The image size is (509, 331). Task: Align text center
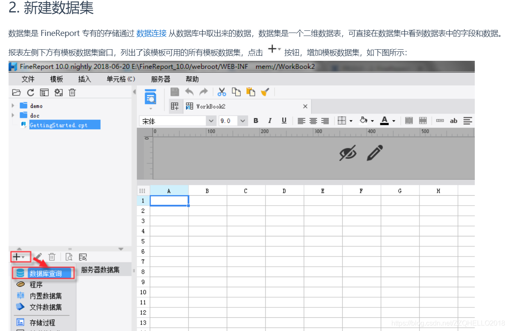[313, 121]
